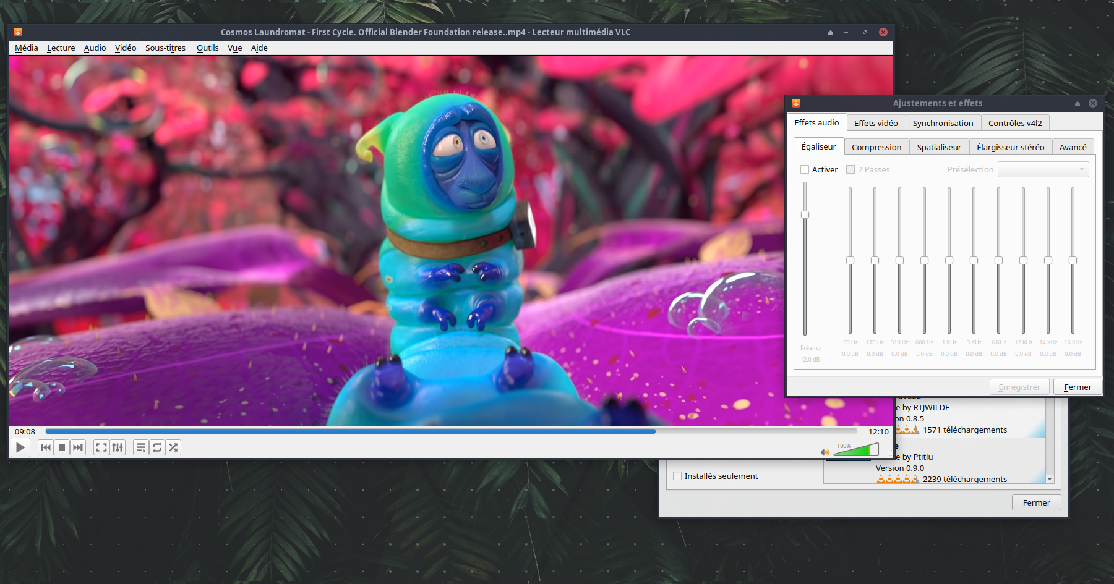
Task: Click the scroll down arrow in the extensions list
Action: point(1050,479)
